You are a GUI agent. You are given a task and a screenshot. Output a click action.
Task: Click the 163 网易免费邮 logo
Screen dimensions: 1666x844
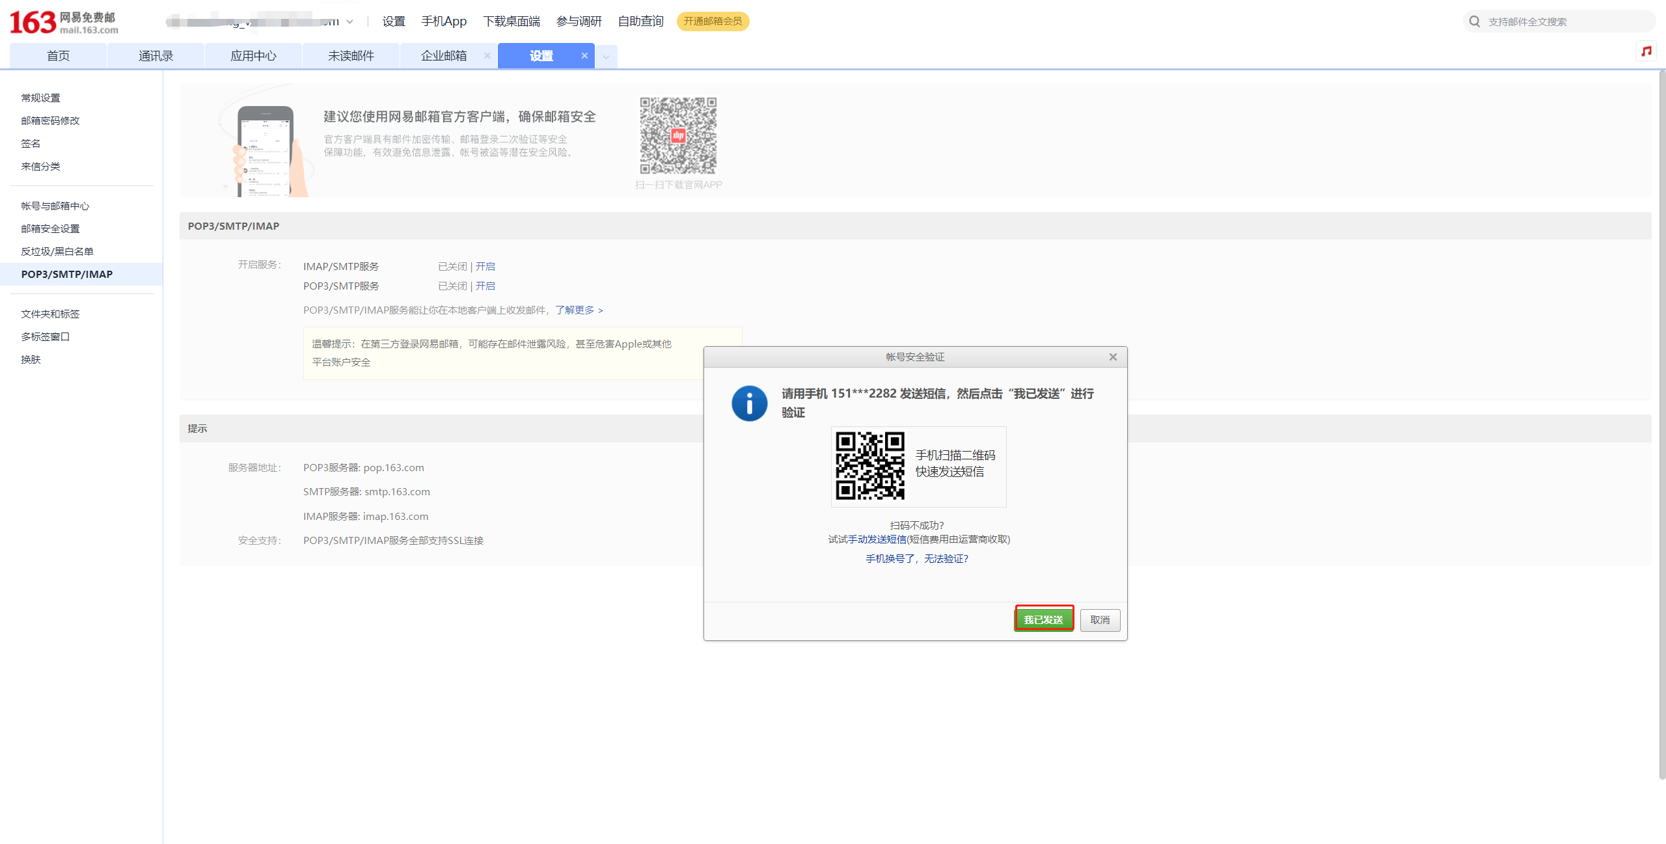(64, 22)
